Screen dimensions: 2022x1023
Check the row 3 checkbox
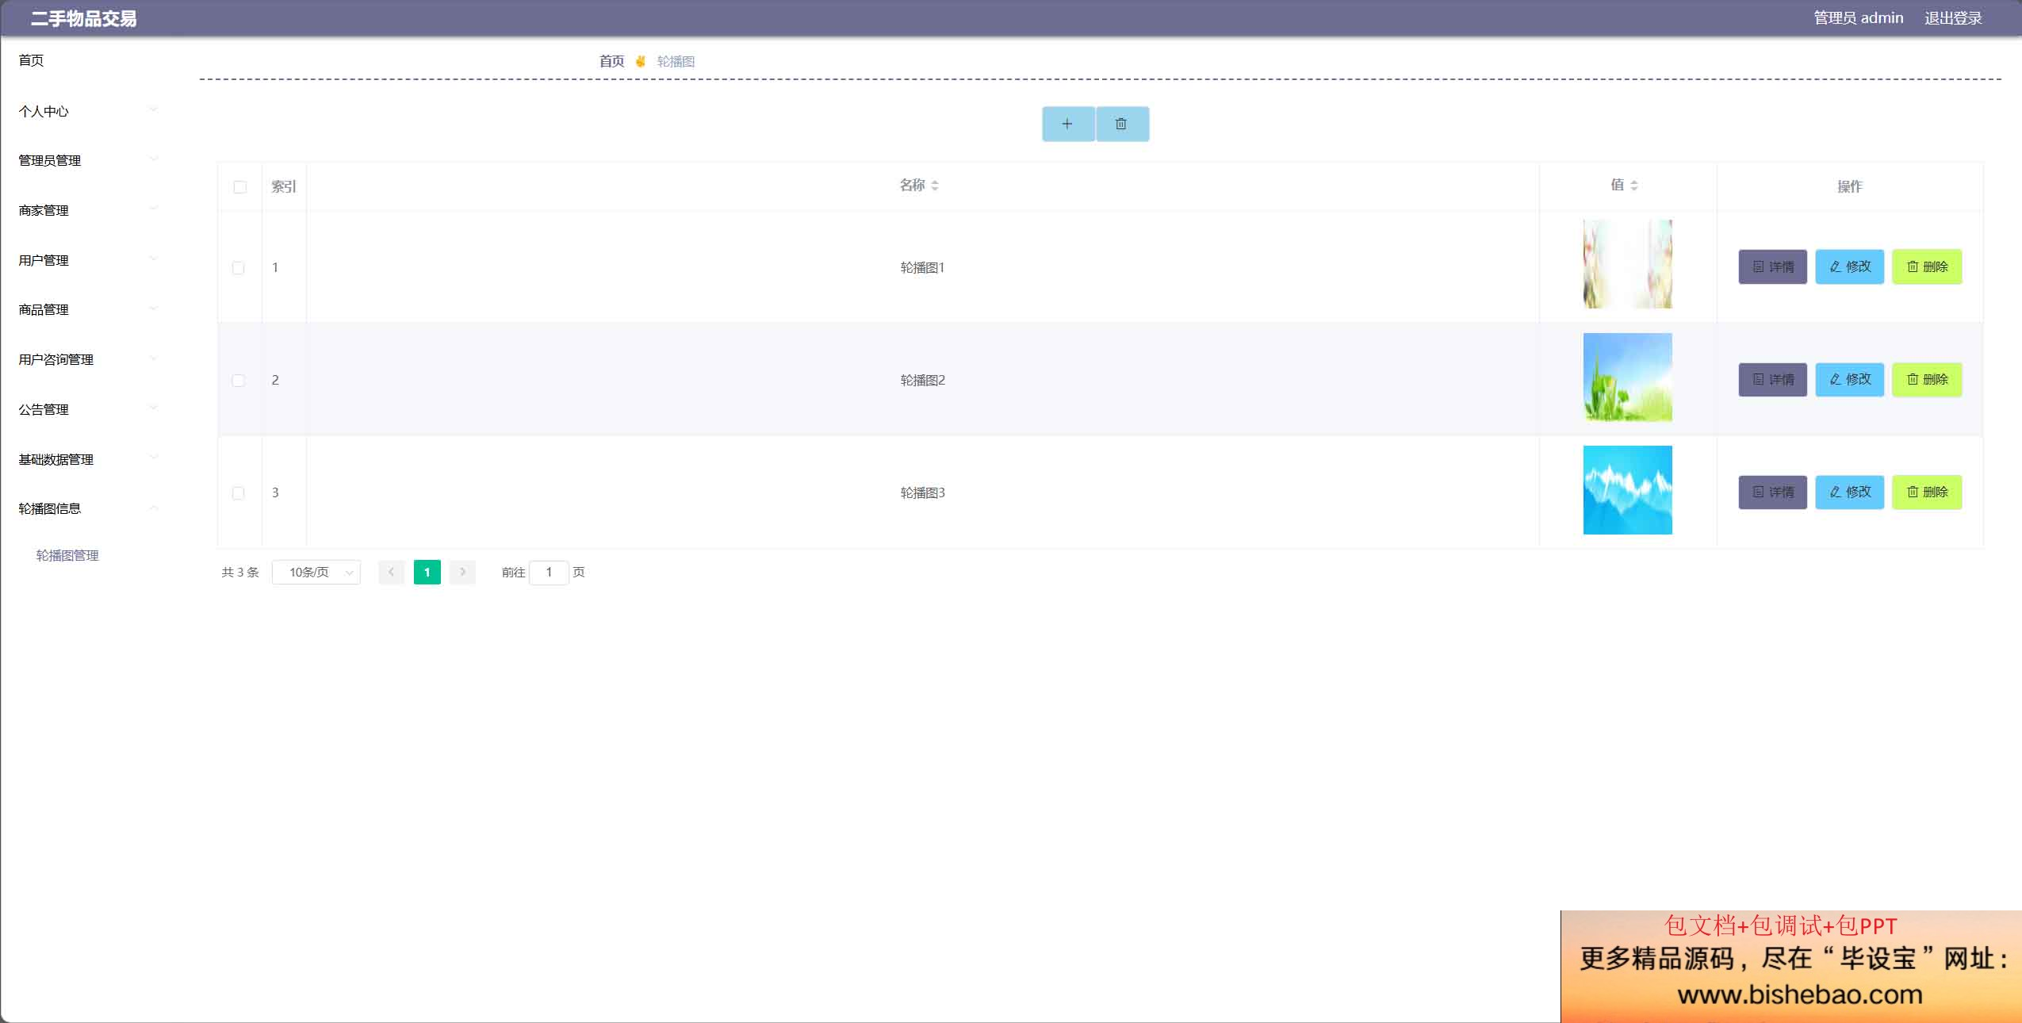[x=239, y=493]
